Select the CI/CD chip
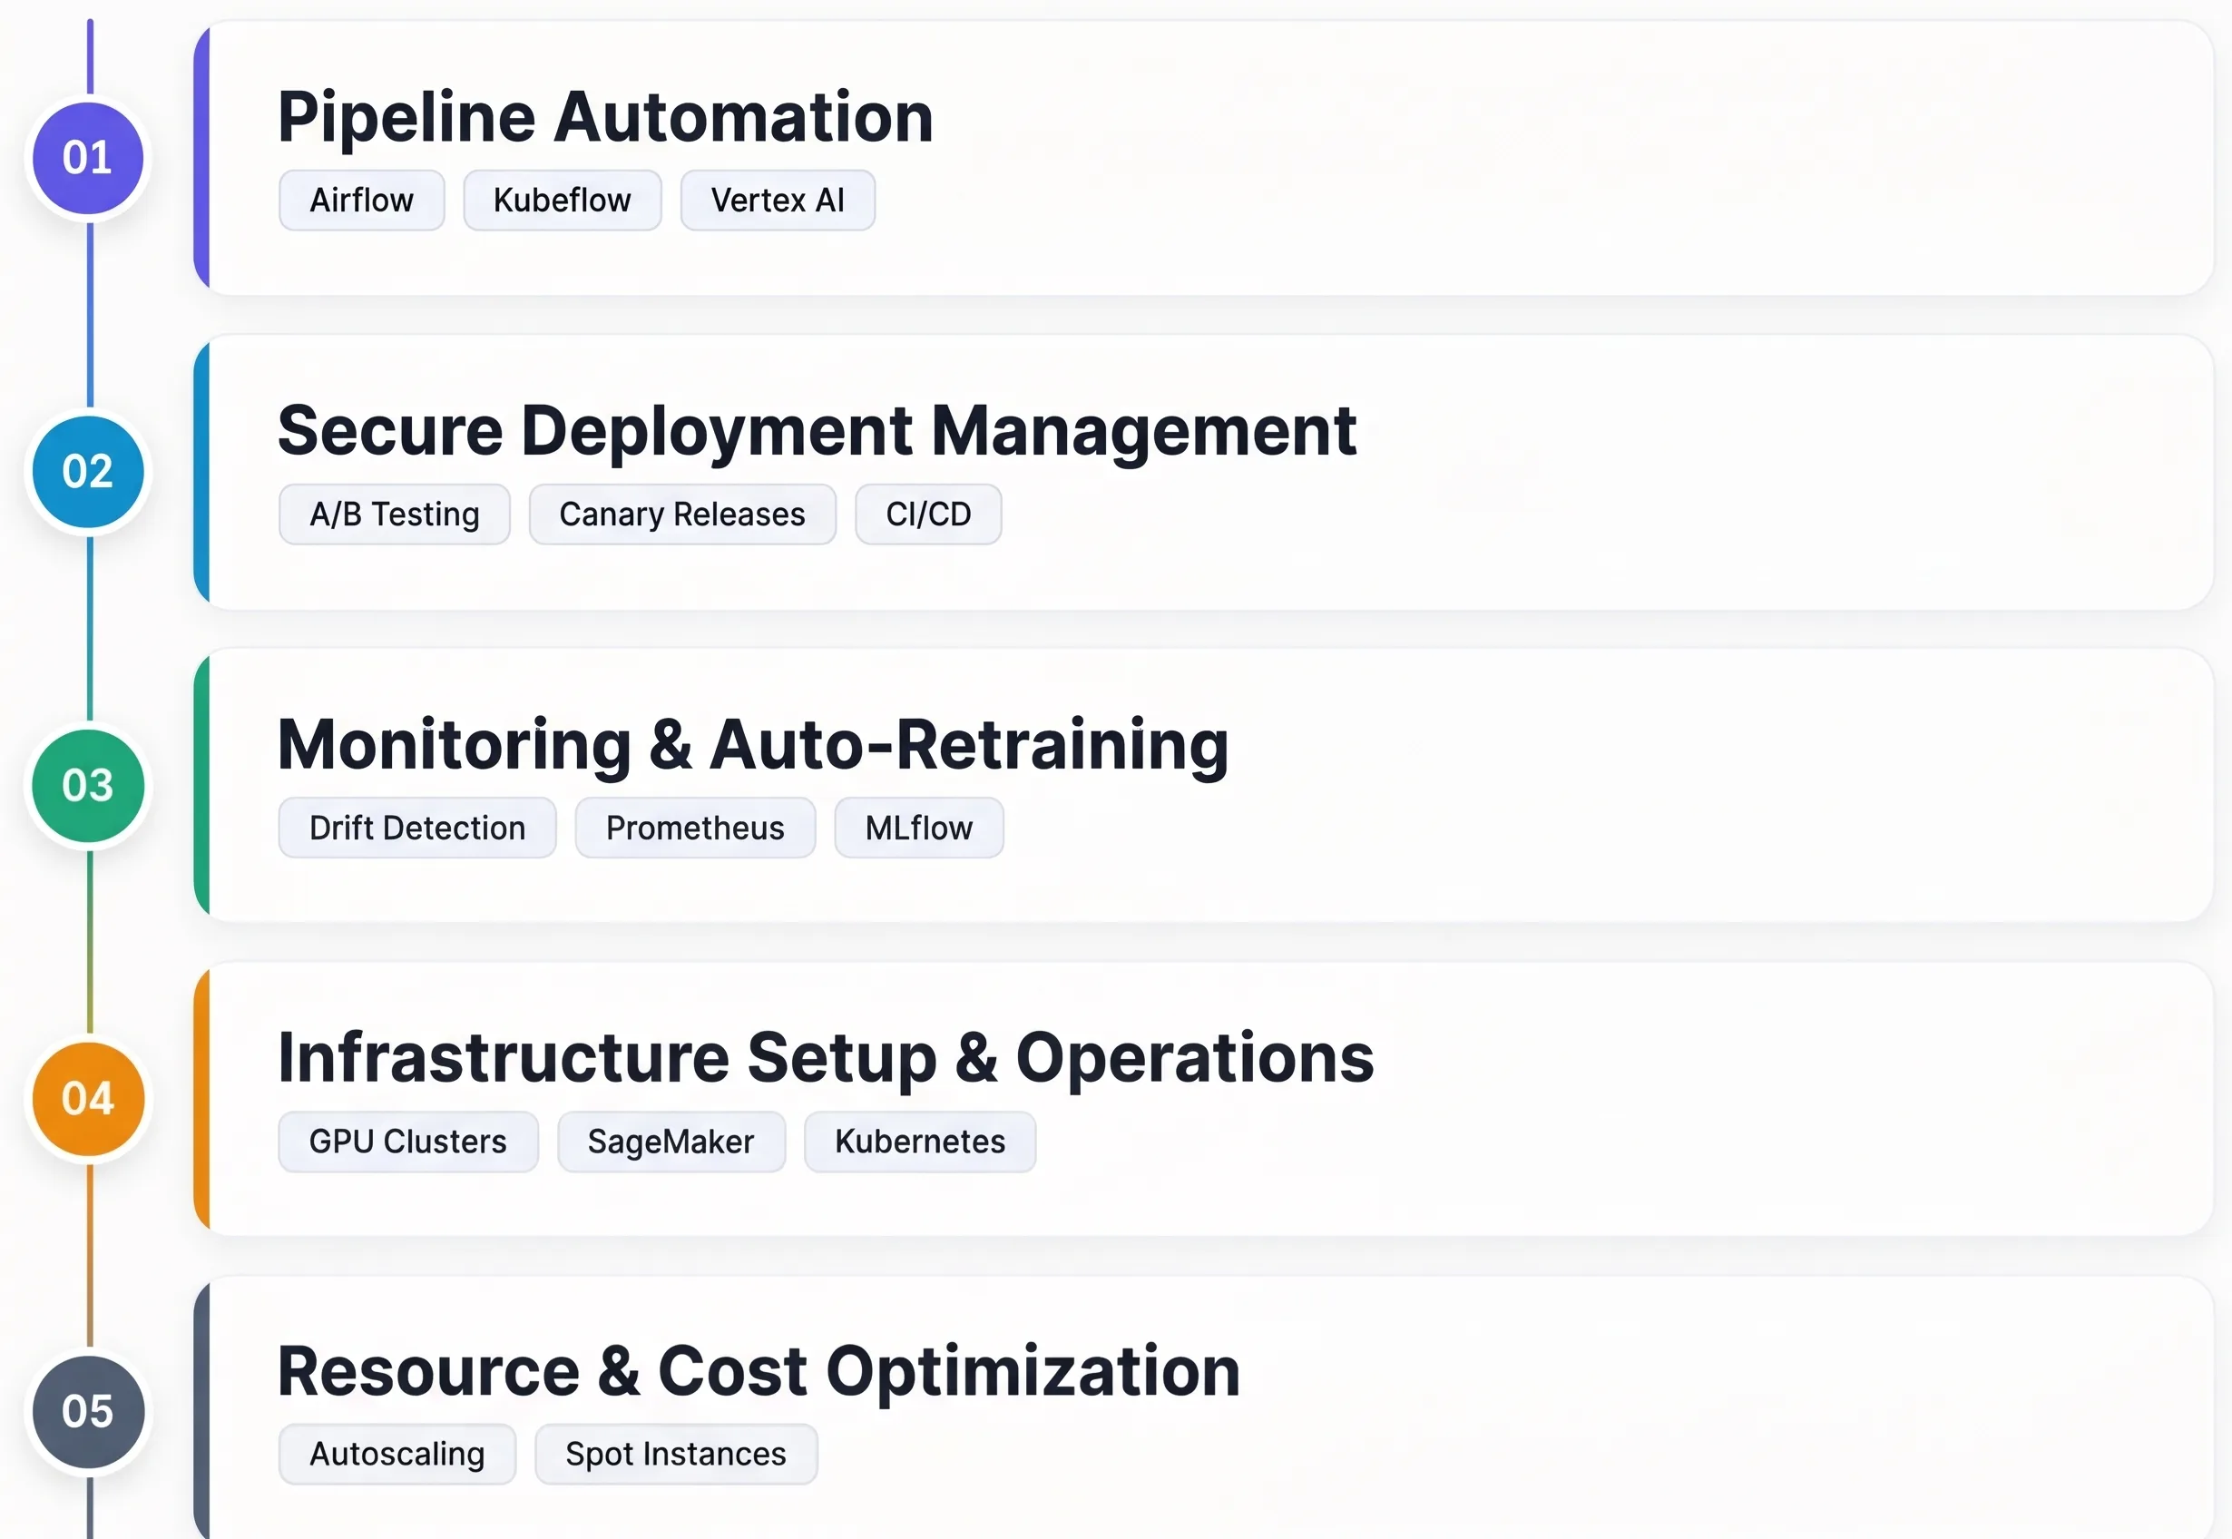Viewport: 2232px width, 1539px height. [x=928, y=514]
